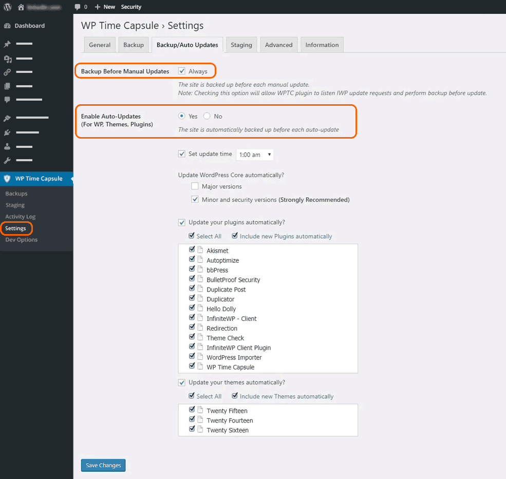Switch to the Advanced tab

(x=278, y=45)
